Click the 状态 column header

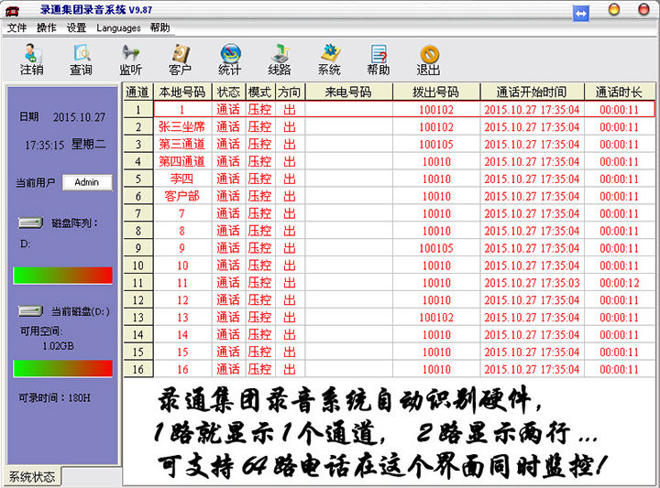[x=228, y=92]
